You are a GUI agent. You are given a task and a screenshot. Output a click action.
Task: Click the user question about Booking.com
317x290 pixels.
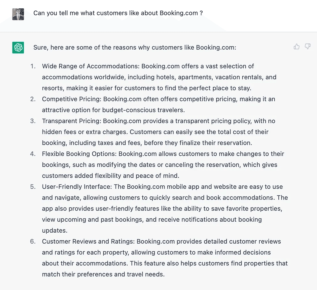118,13
